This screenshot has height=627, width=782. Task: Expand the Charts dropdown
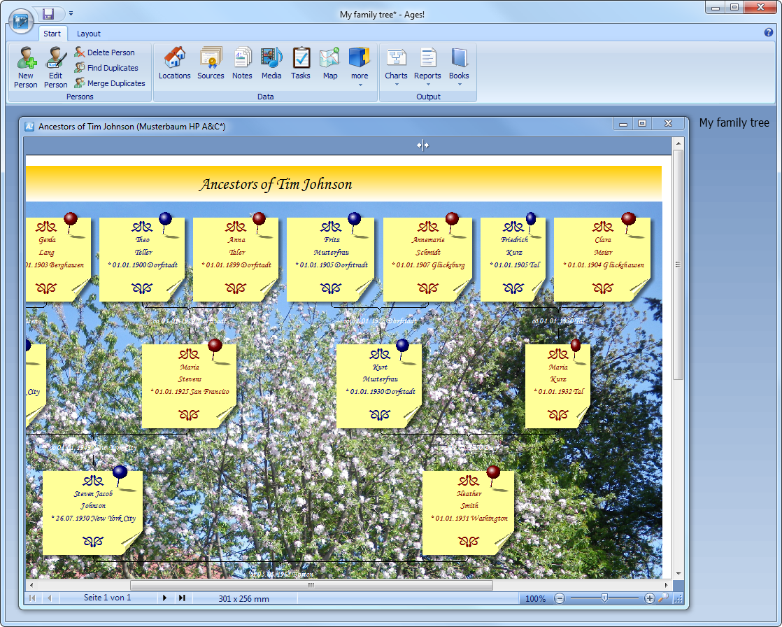396,67
